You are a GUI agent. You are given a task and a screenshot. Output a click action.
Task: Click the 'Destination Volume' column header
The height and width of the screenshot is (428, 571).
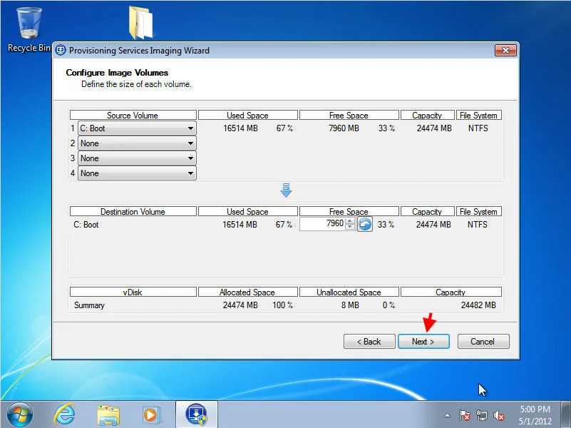[x=133, y=212]
